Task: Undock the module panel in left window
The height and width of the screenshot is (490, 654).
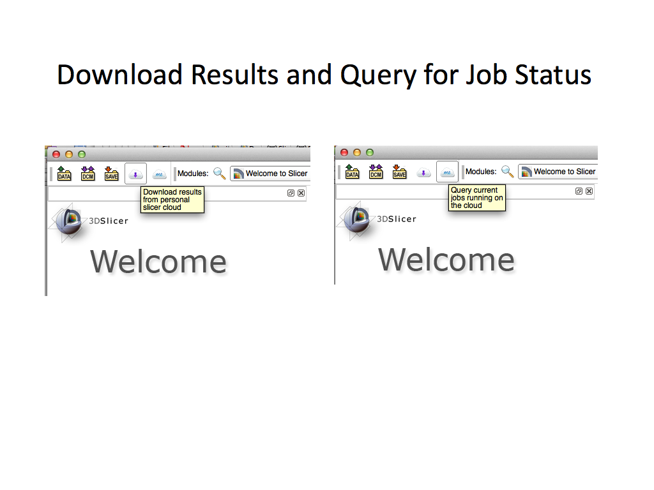Action: point(291,193)
